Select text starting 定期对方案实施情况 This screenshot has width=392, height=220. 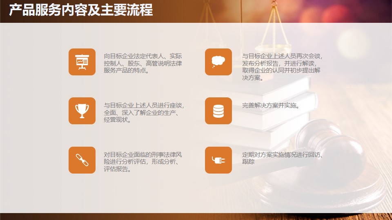pos(283,158)
